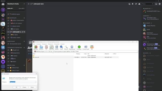This screenshot has height=91, width=162.
Task: Open Skalettson's Family server dropdown menu
Action: click(x=24, y=4)
